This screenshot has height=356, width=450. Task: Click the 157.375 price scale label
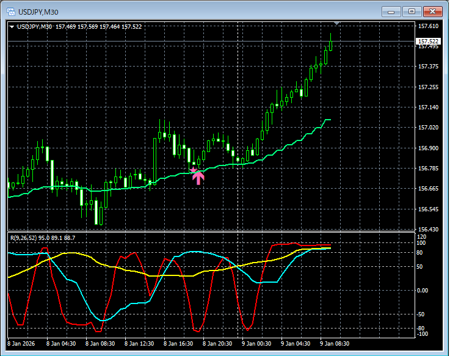(428, 67)
